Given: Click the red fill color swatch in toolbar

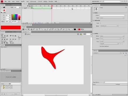Looking at the screenshot, I should pyautogui.click(x=79, y=29).
